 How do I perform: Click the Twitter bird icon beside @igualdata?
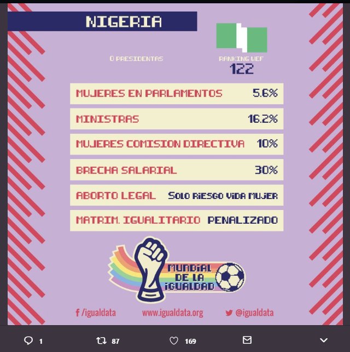point(229,313)
